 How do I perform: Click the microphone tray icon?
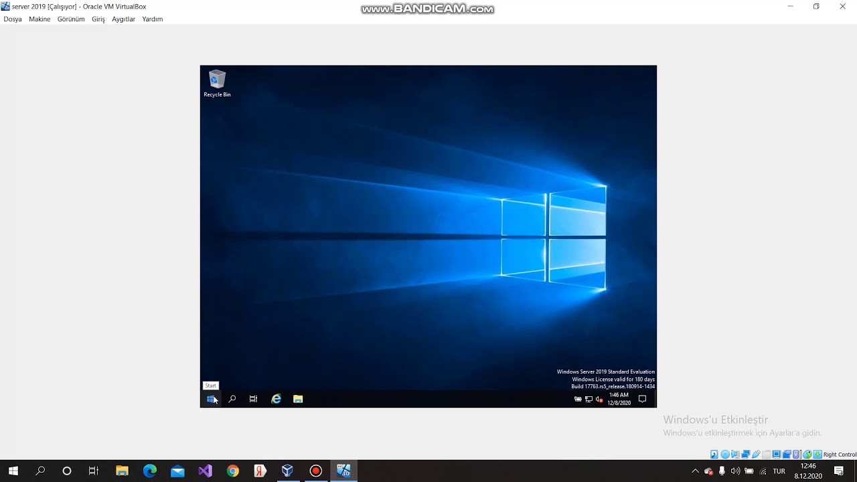click(722, 471)
